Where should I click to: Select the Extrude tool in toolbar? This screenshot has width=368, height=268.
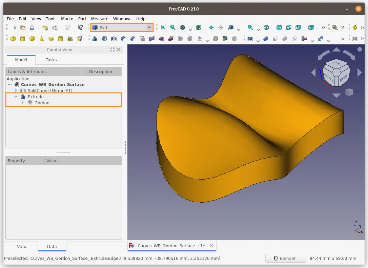point(95,39)
